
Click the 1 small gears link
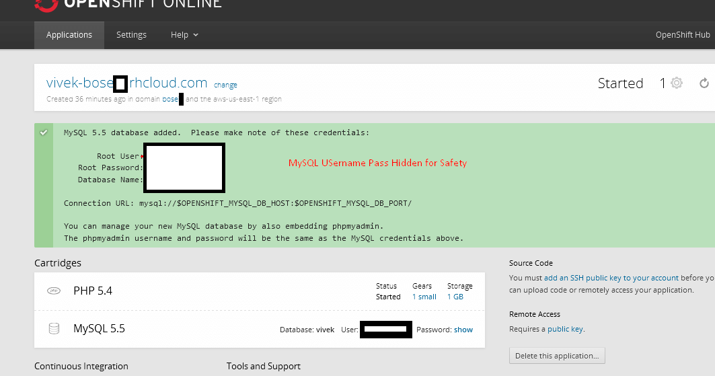[x=424, y=297]
